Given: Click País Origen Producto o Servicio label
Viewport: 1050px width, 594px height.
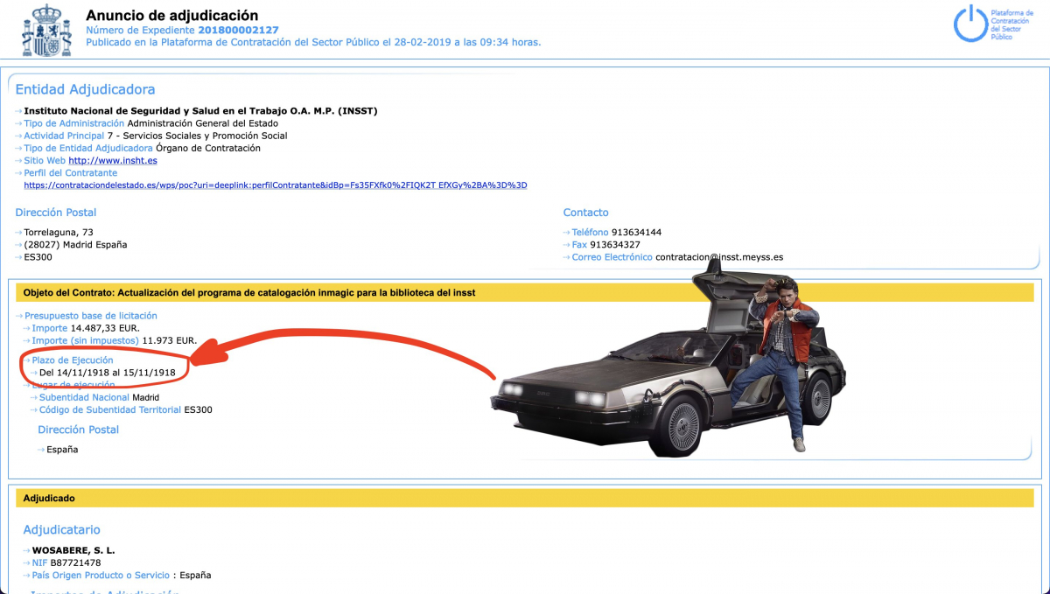Looking at the screenshot, I should click(x=101, y=576).
